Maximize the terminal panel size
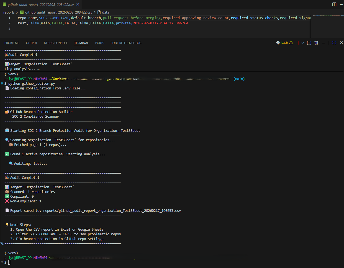Screen dimensions: 344x268 coord(334,43)
